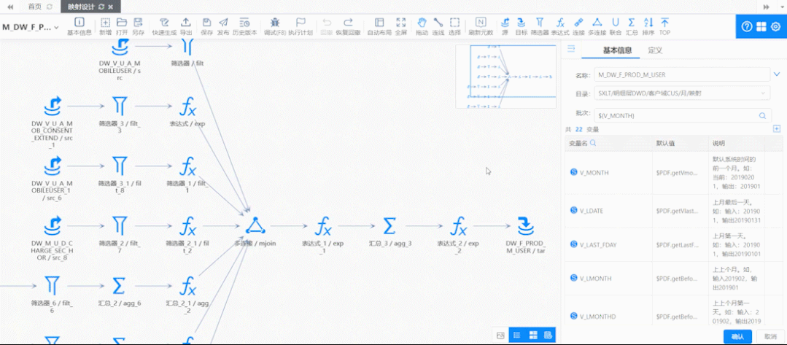Close the 映射设计 tab
The width and height of the screenshot is (787, 345).
click(110, 7)
